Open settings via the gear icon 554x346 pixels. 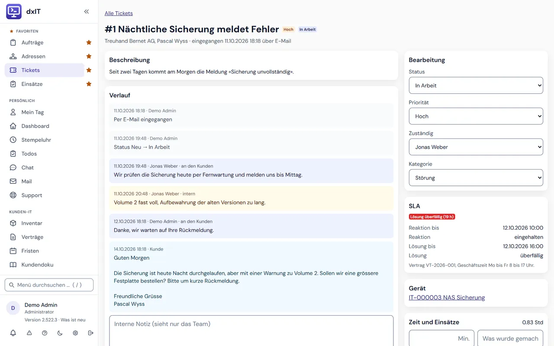(x=75, y=333)
